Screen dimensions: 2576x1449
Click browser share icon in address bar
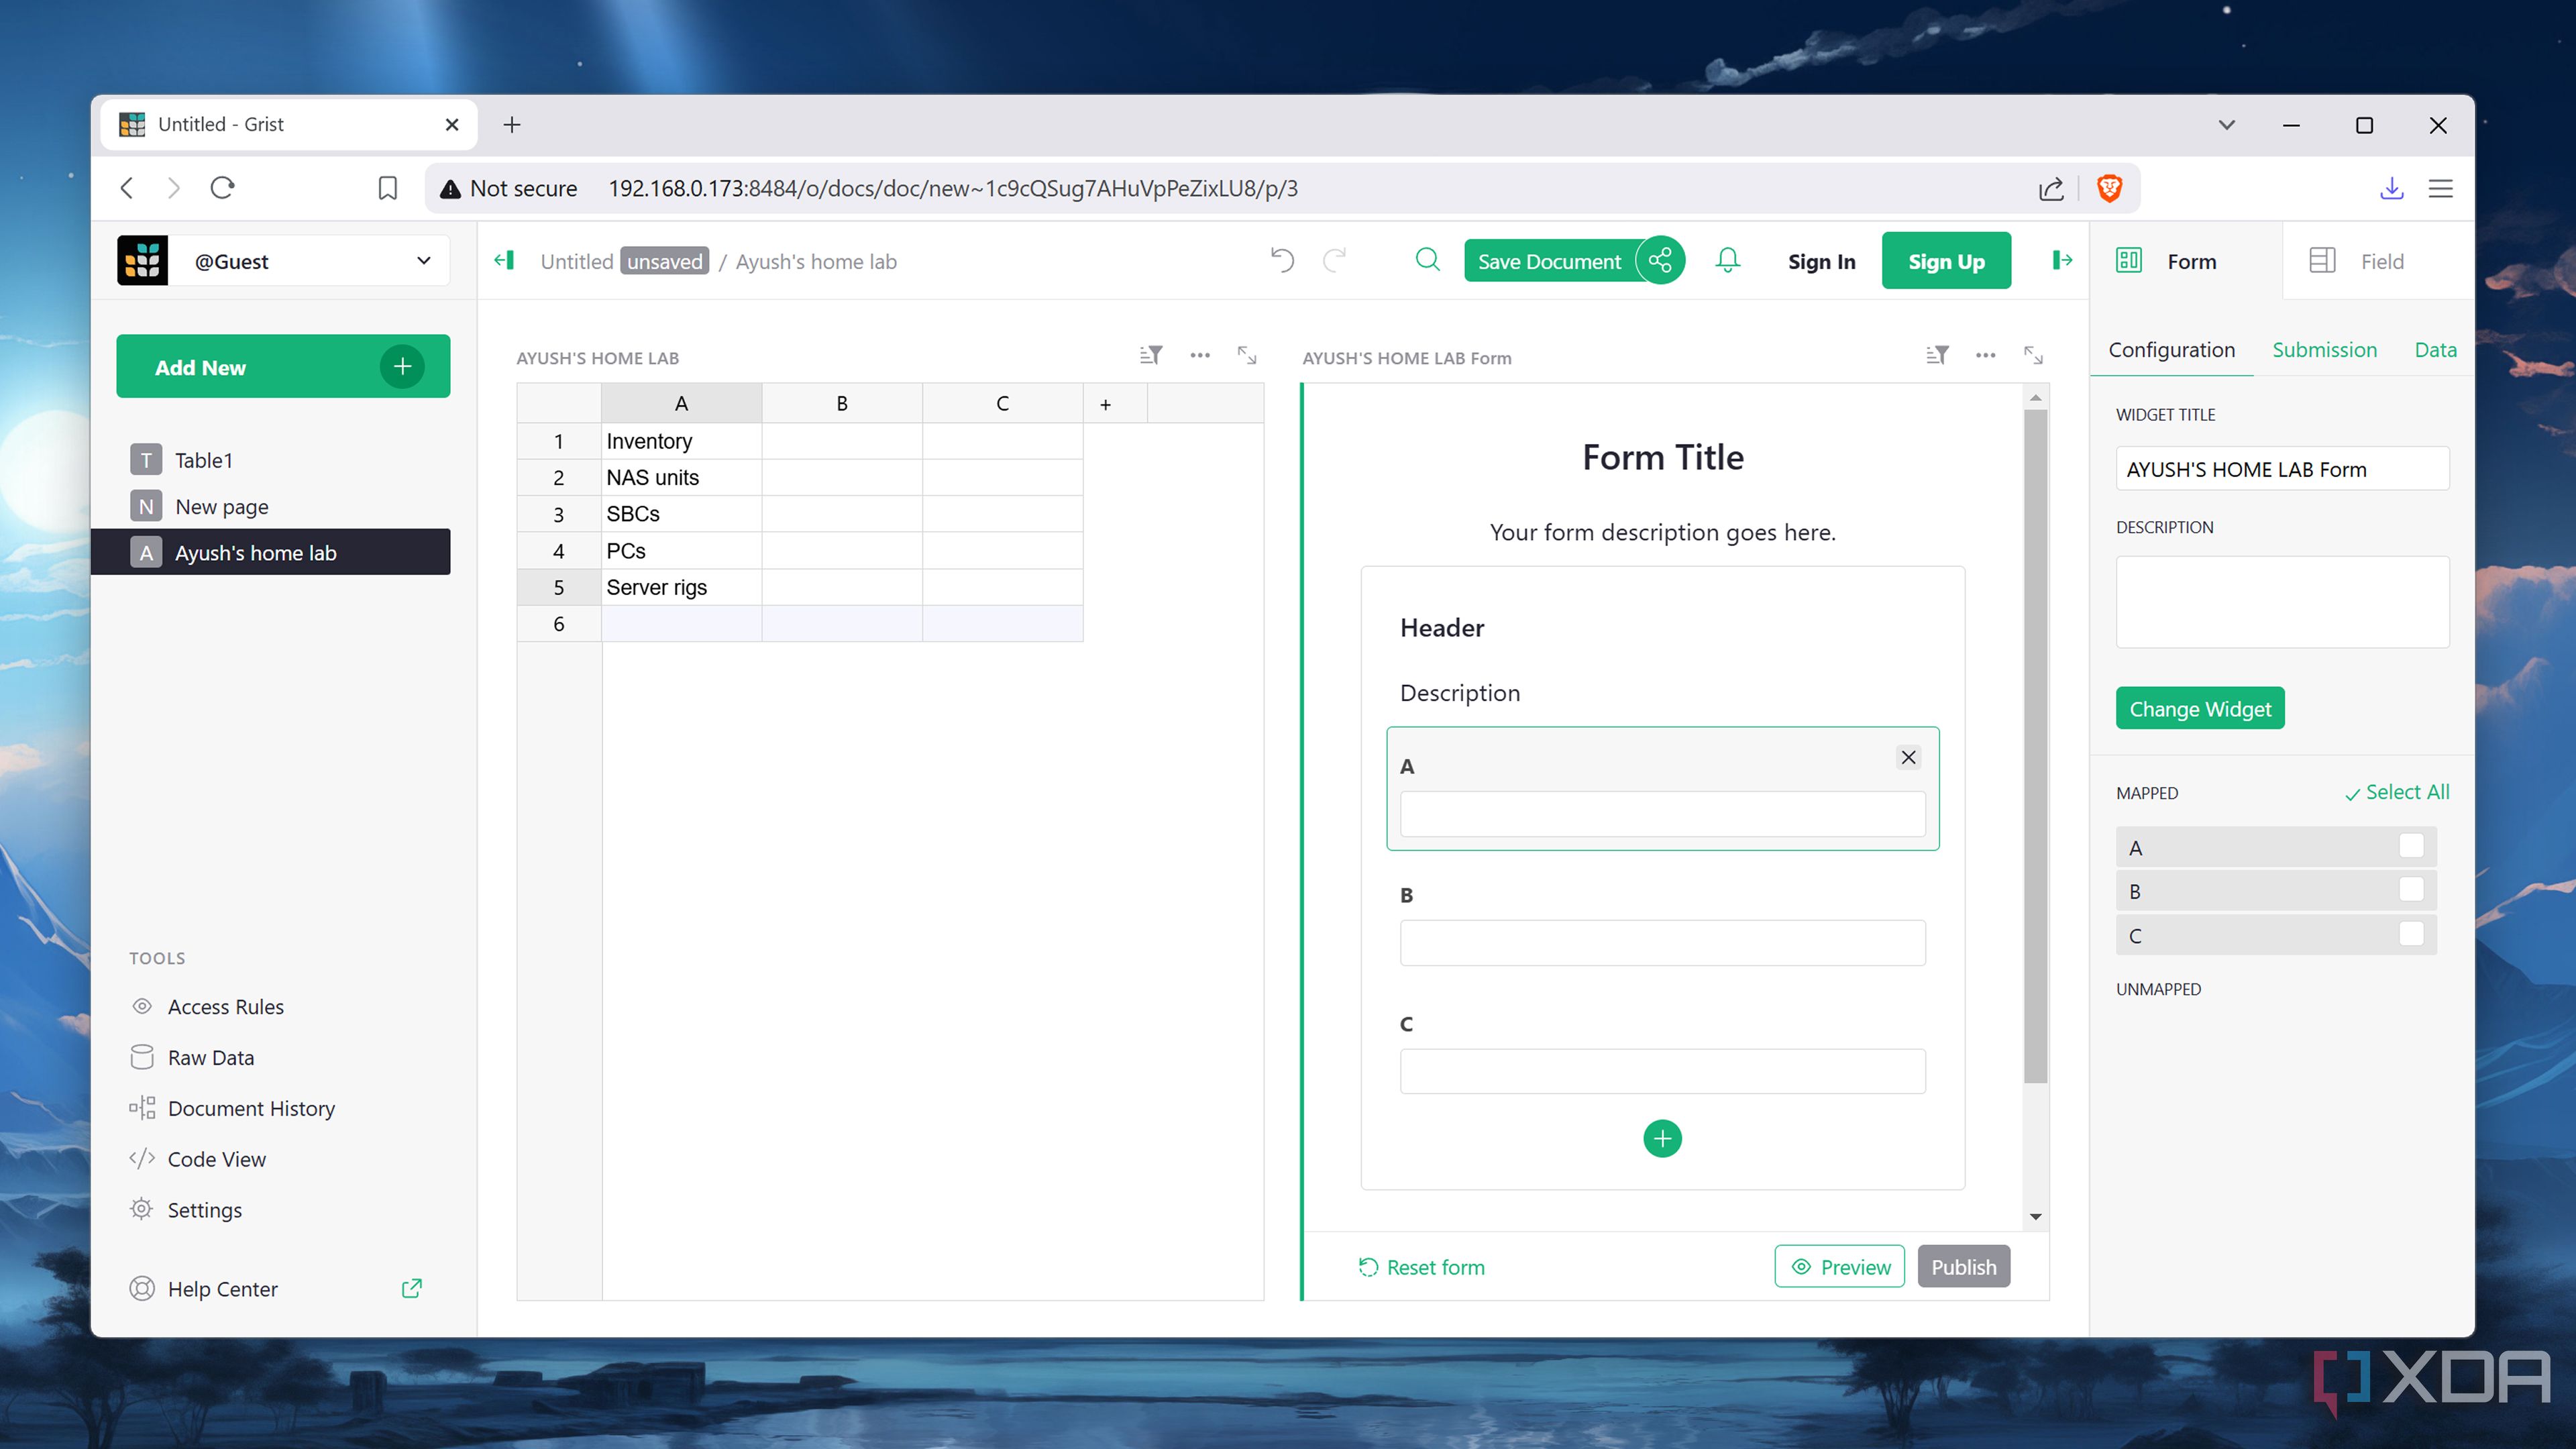(2051, 188)
